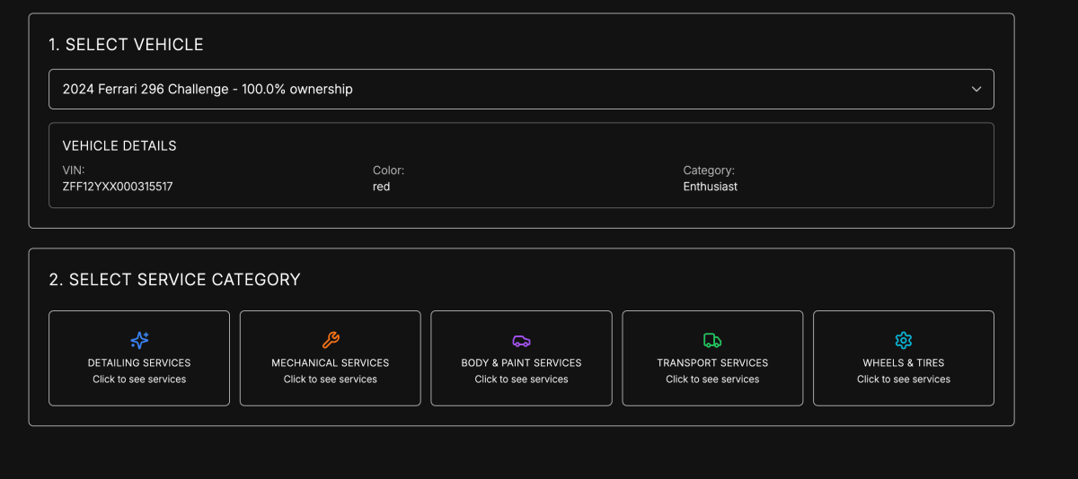This screenshot has height=479, width=1078.
Task: Open the 2024 Ferrari 296 Challenge vehicle selector
Action: pos(521,89)
